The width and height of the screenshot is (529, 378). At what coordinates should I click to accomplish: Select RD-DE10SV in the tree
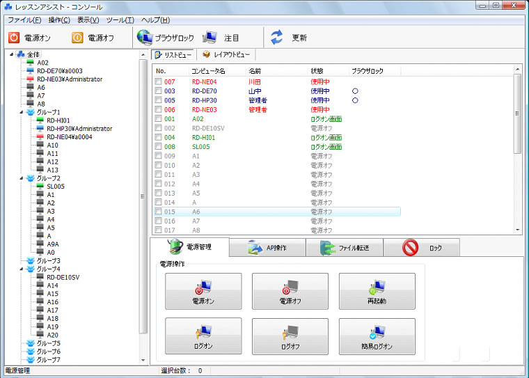pos(63,277)
